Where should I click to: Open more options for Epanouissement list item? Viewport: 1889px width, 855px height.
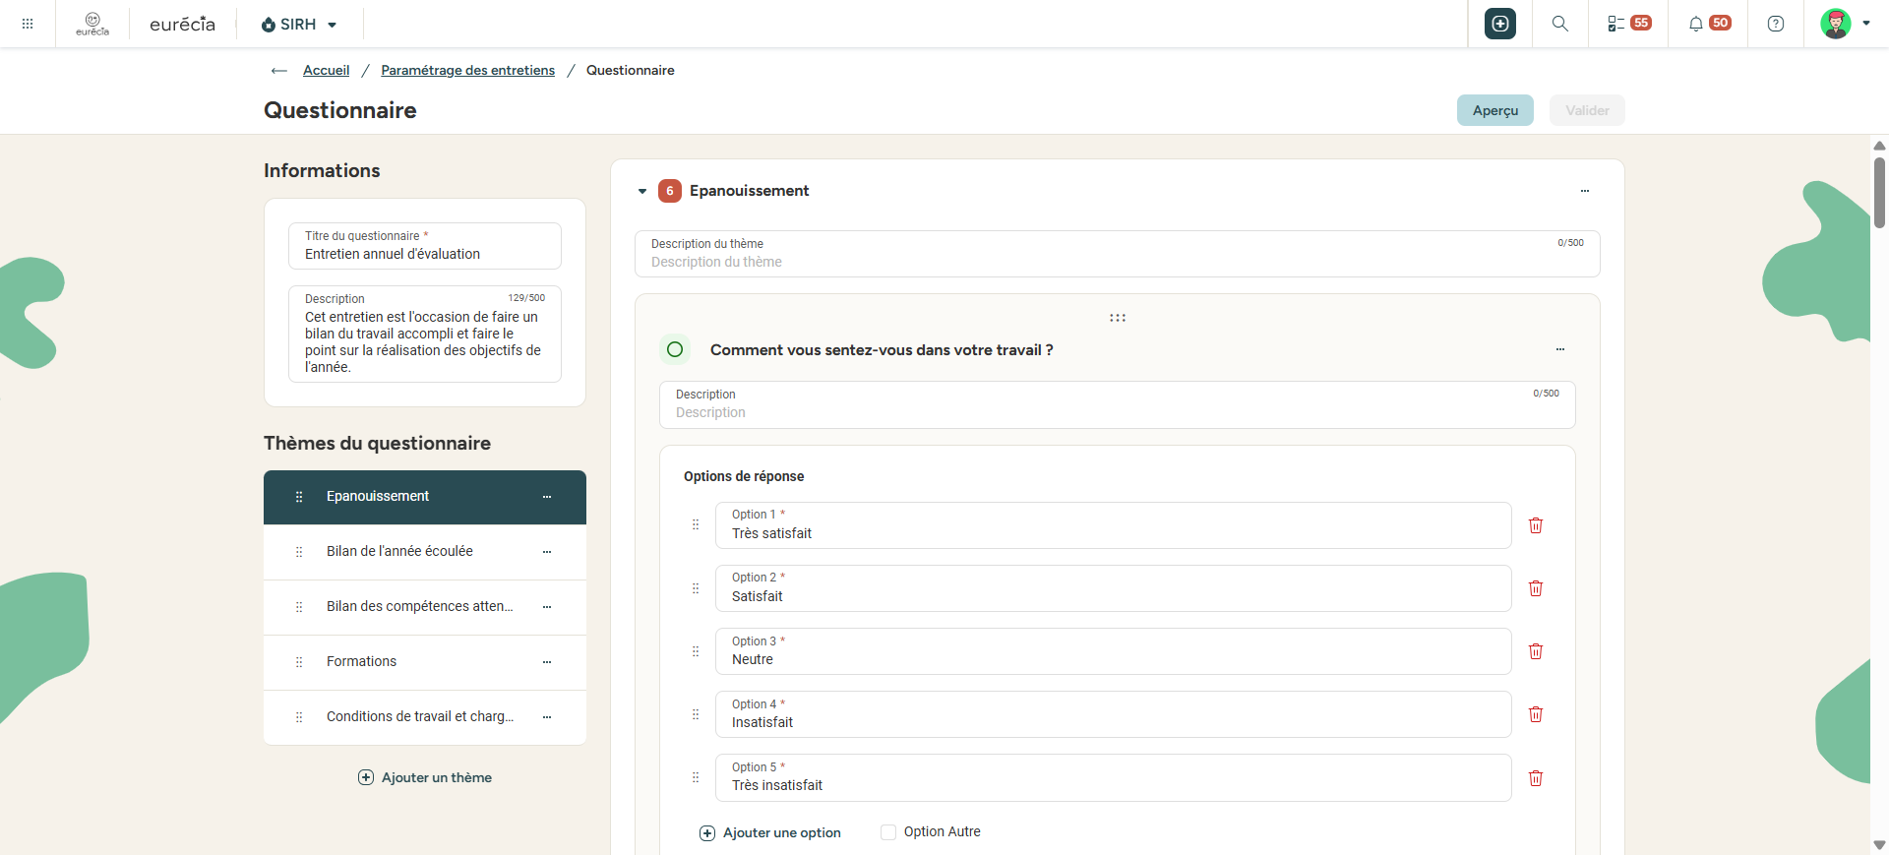pos(547,497)
